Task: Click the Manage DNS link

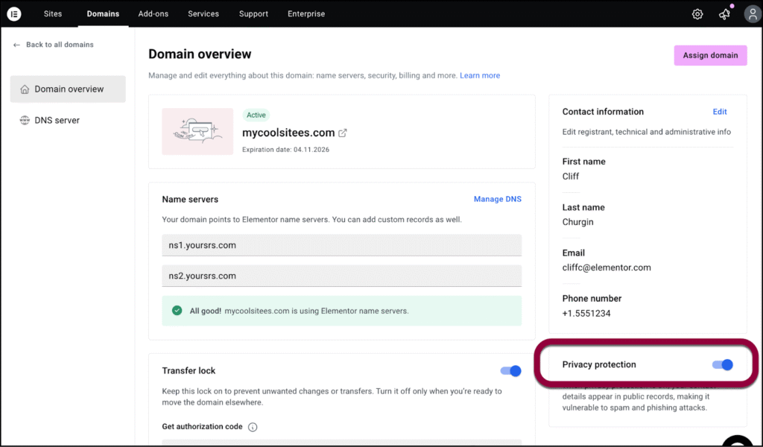Action: (x=497, y=200)
